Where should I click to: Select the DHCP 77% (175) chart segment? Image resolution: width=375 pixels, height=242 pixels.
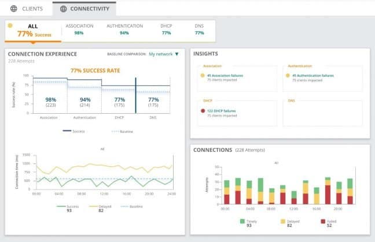119,99
